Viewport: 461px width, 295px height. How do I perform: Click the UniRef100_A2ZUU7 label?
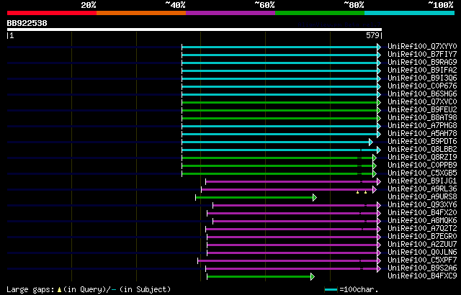(x=422, y=245)
